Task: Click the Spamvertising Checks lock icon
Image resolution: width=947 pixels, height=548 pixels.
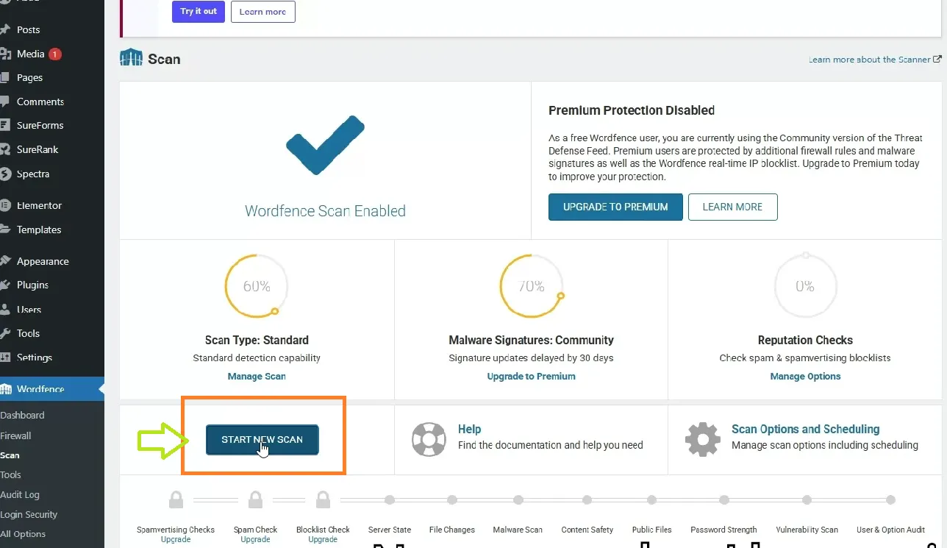Action: click(176, 500)
